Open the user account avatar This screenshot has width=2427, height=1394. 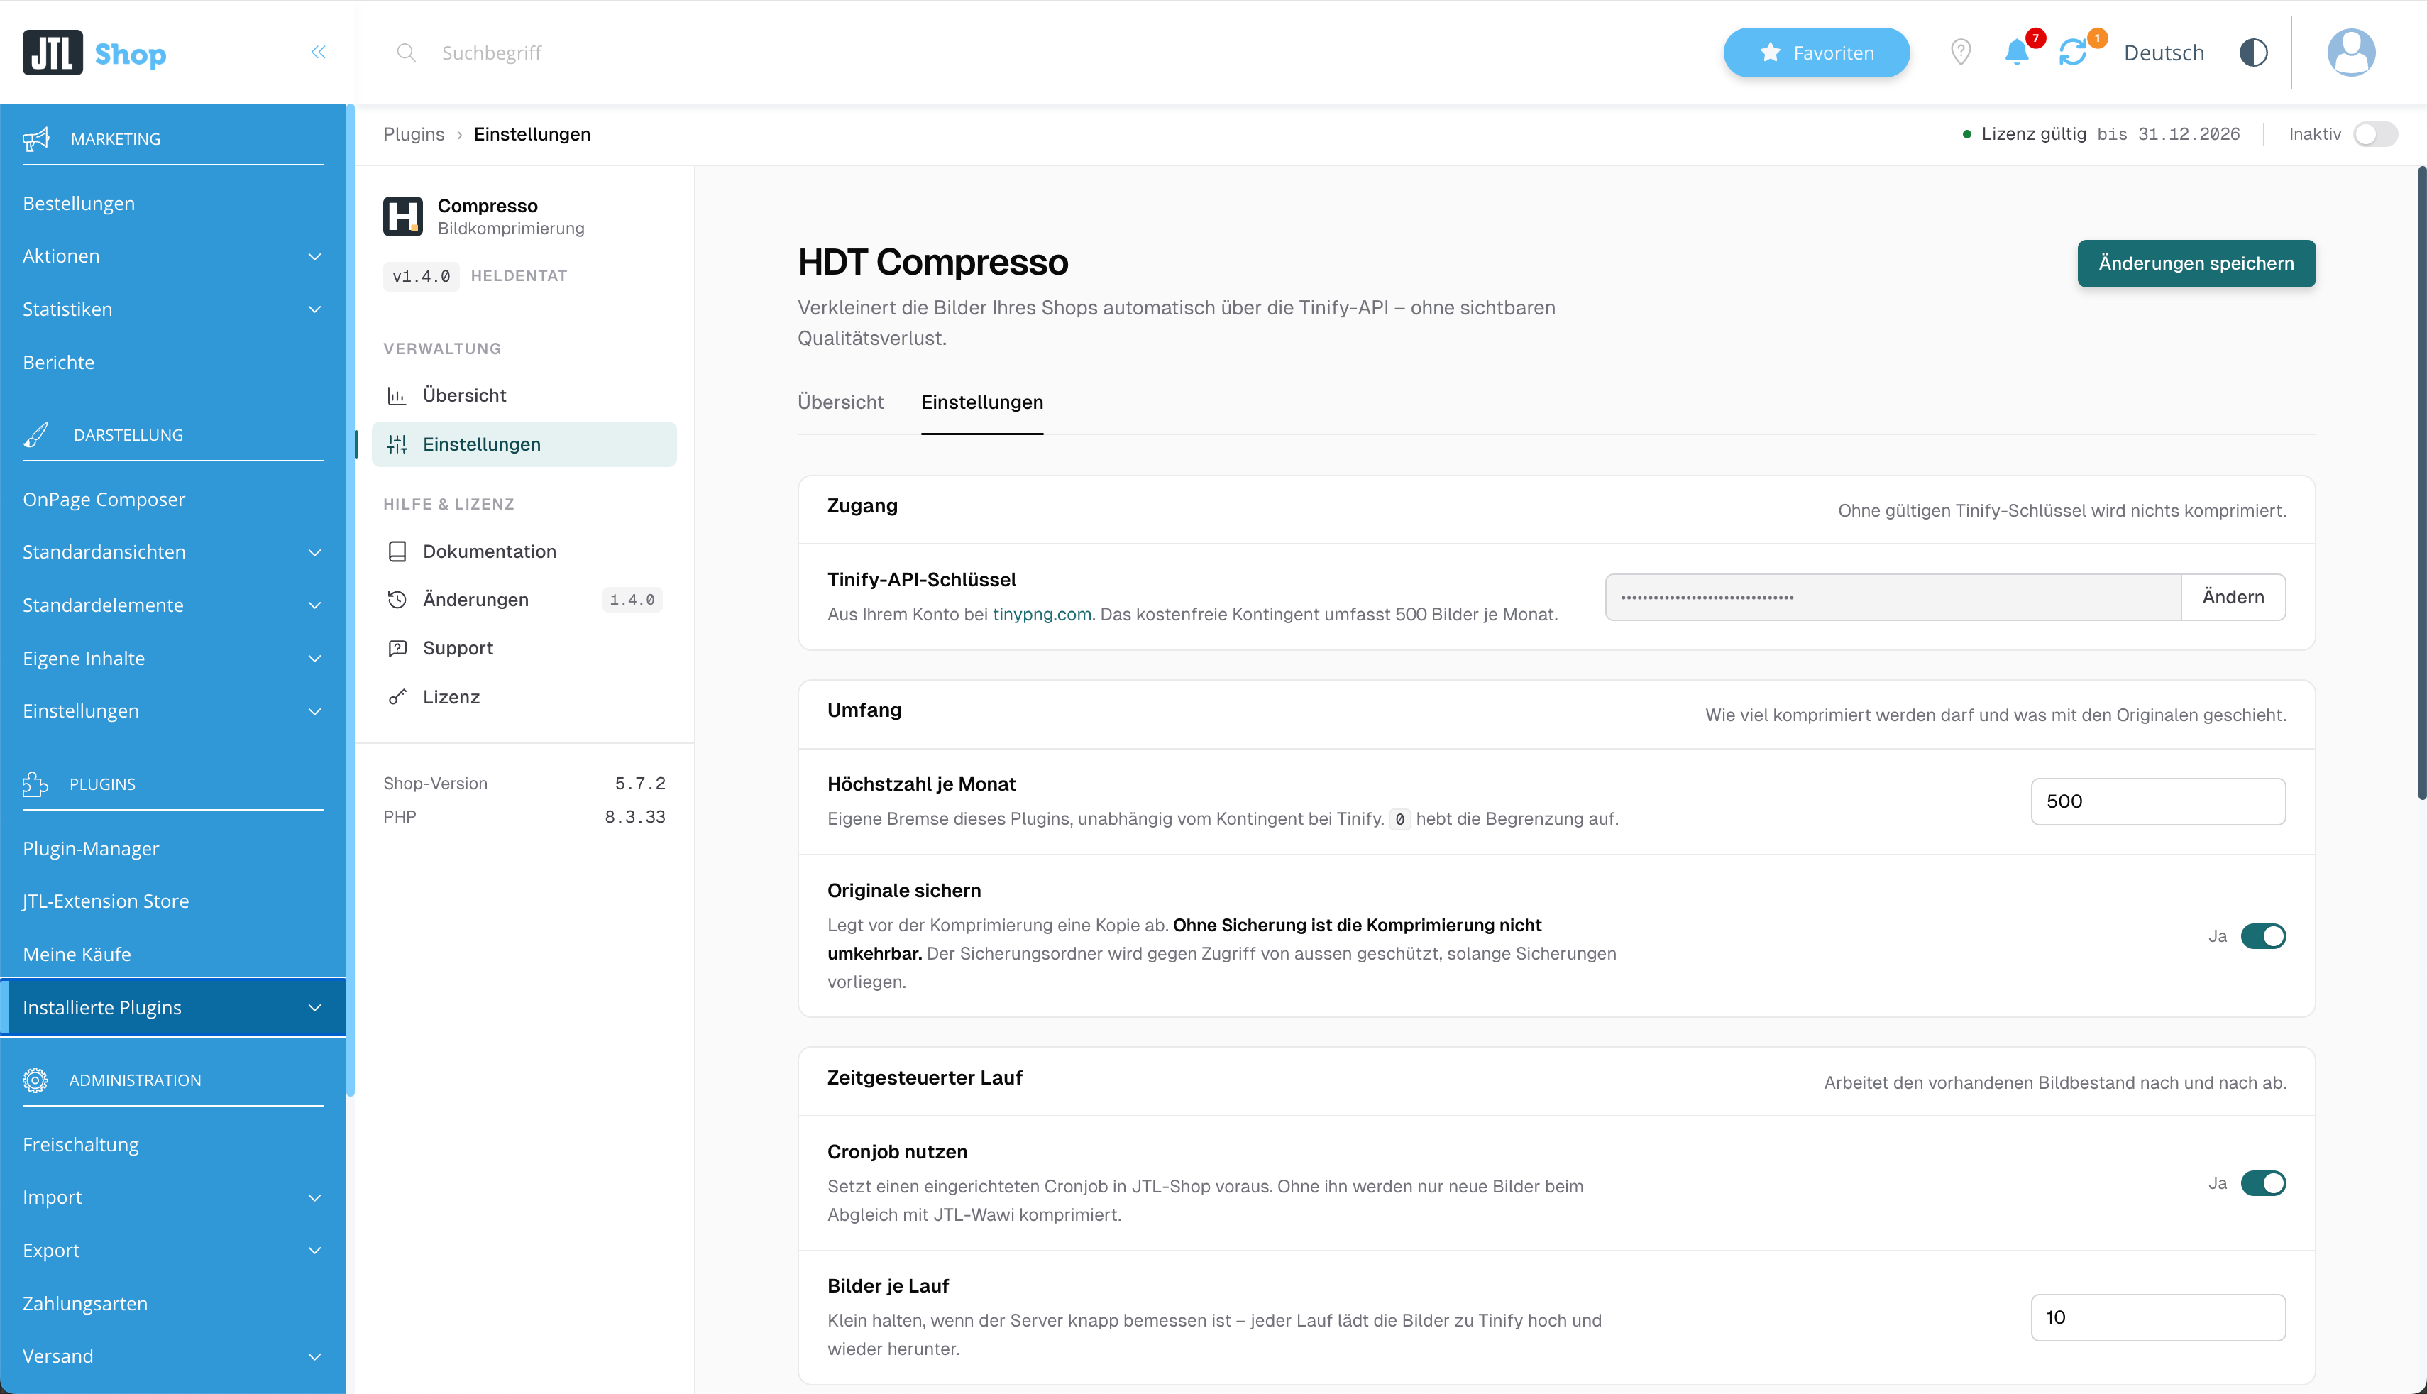(2351, 53)
